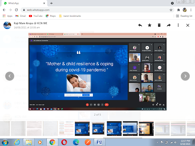Select the currently highlighted slide thumbnail
Screen dimensions: 195x146
[x=98, y=129]
